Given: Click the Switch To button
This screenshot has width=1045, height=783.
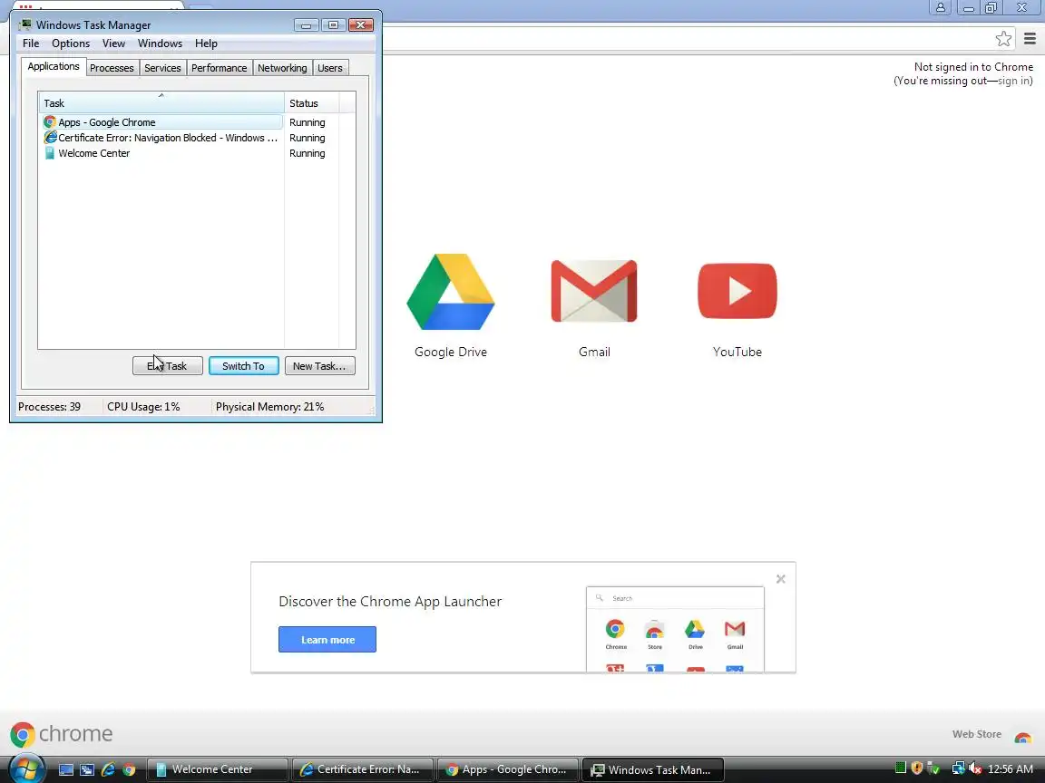Looking at the screenshot, I should (243, 365).
